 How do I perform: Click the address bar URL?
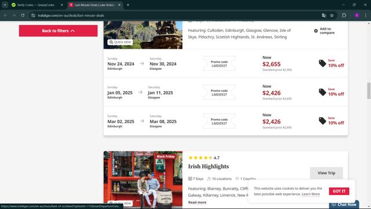tap(71, 16)
